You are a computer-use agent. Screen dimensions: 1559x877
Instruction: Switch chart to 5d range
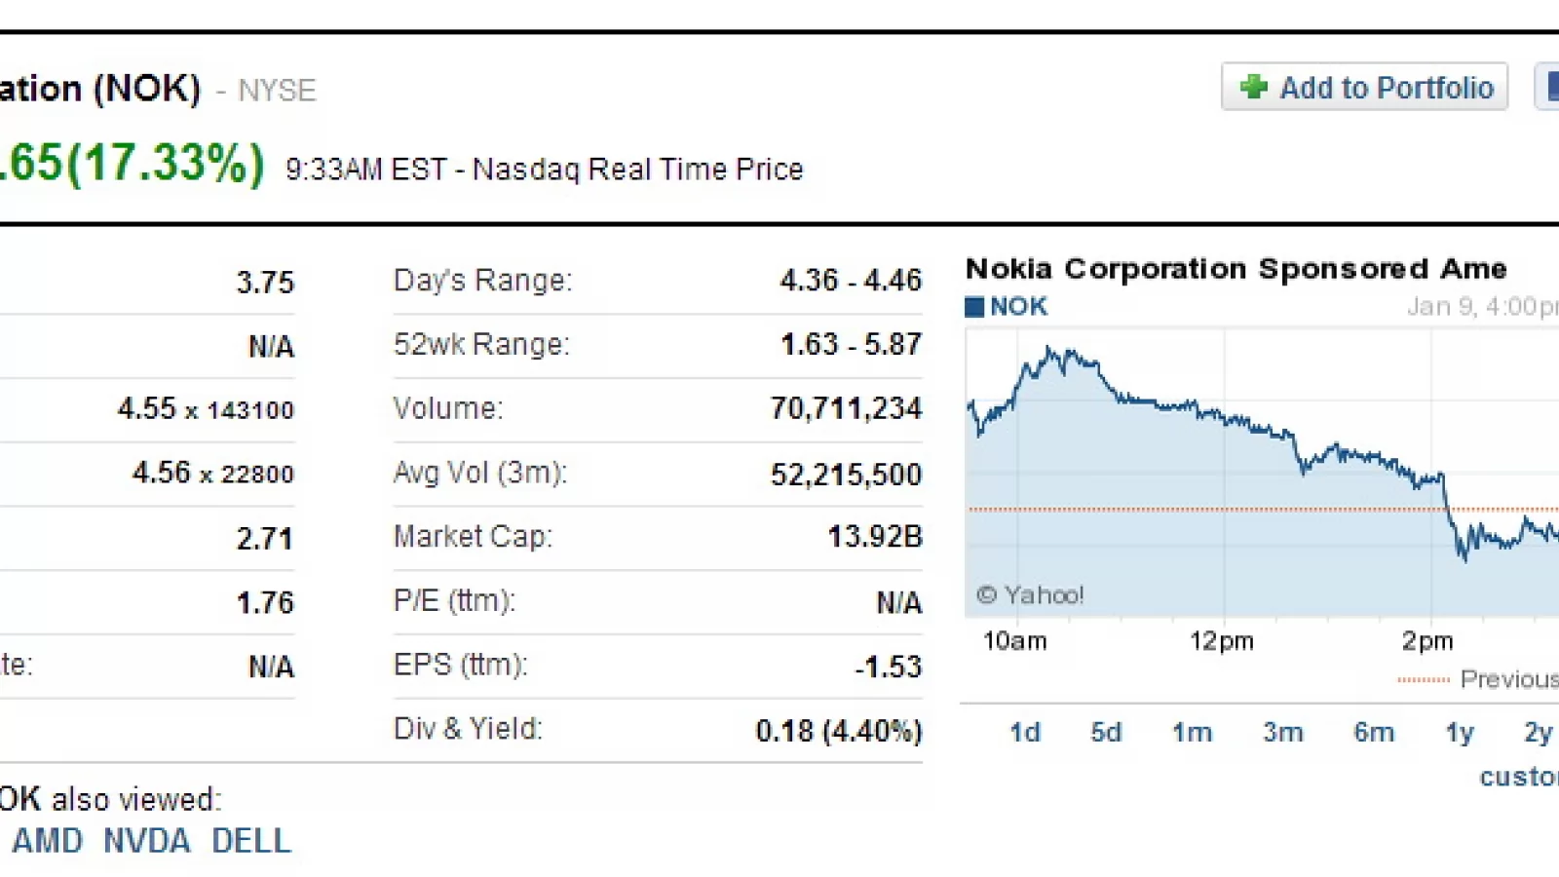pyautogui.click(x=1106, y=732)
